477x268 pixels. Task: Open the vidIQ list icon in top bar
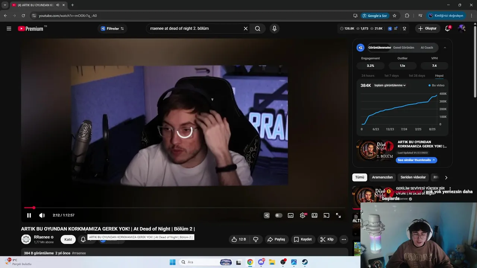pyautogui.click(x=396, y=29)
